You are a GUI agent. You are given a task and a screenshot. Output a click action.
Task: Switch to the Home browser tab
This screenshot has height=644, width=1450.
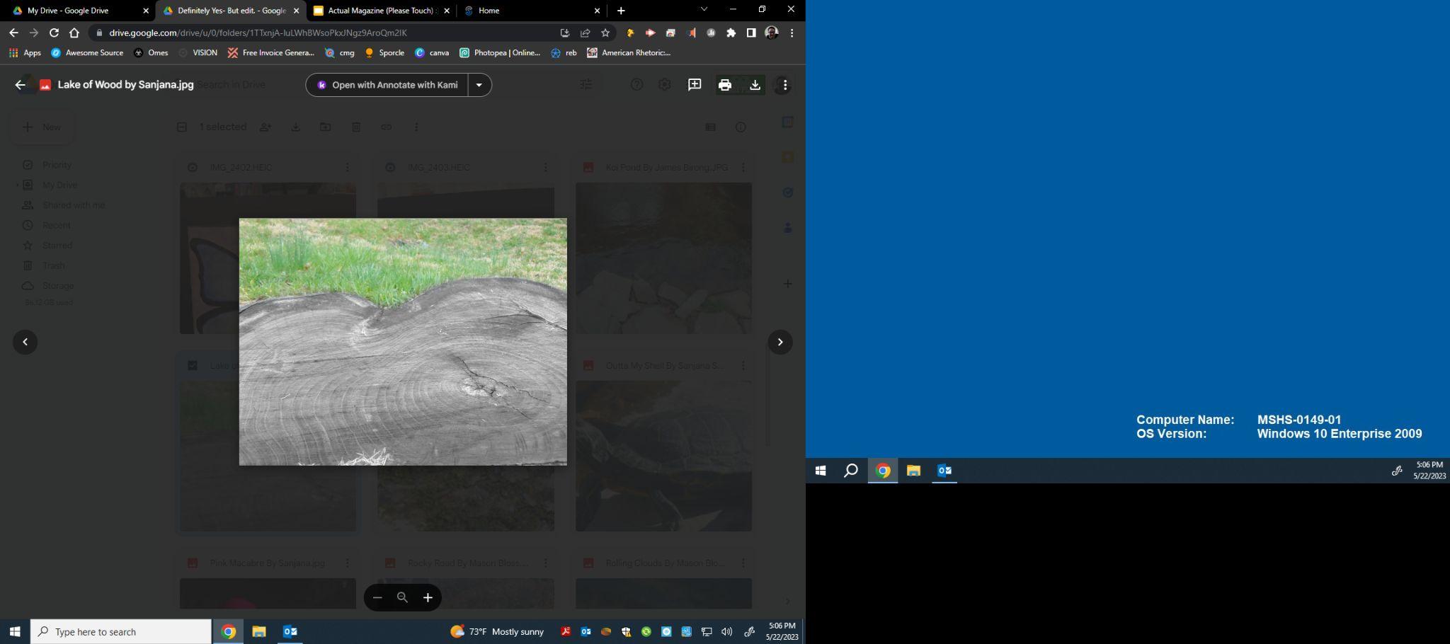[532, 11]
